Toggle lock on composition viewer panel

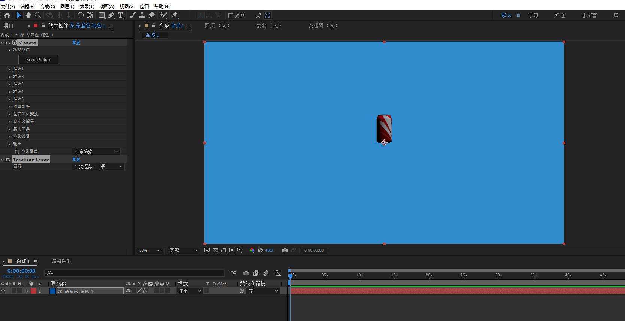tap(154, 25)
